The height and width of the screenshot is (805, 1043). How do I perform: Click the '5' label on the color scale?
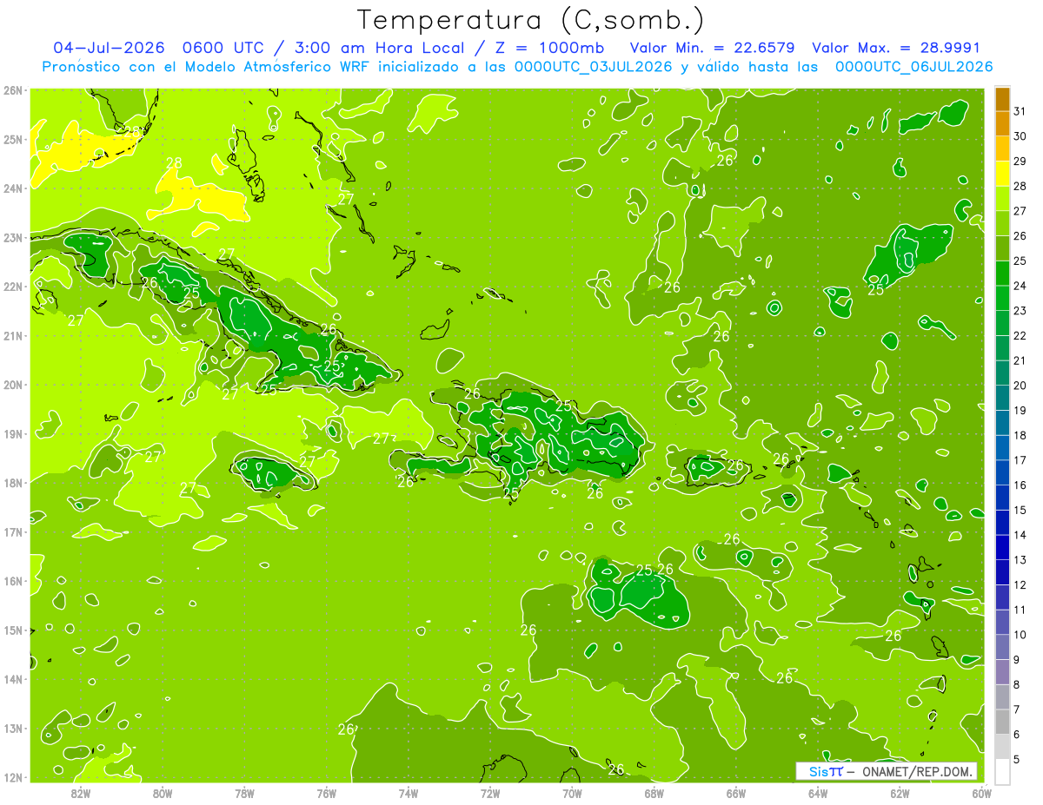(1017, 759)
